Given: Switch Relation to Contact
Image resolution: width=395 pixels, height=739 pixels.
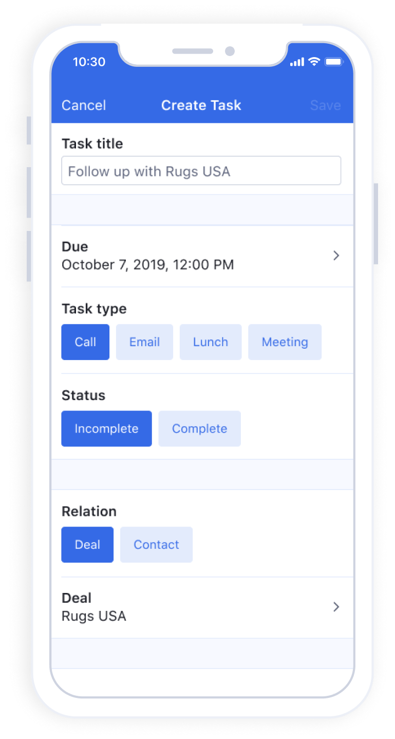Looking at the screenshot, I should click(156, 545).
